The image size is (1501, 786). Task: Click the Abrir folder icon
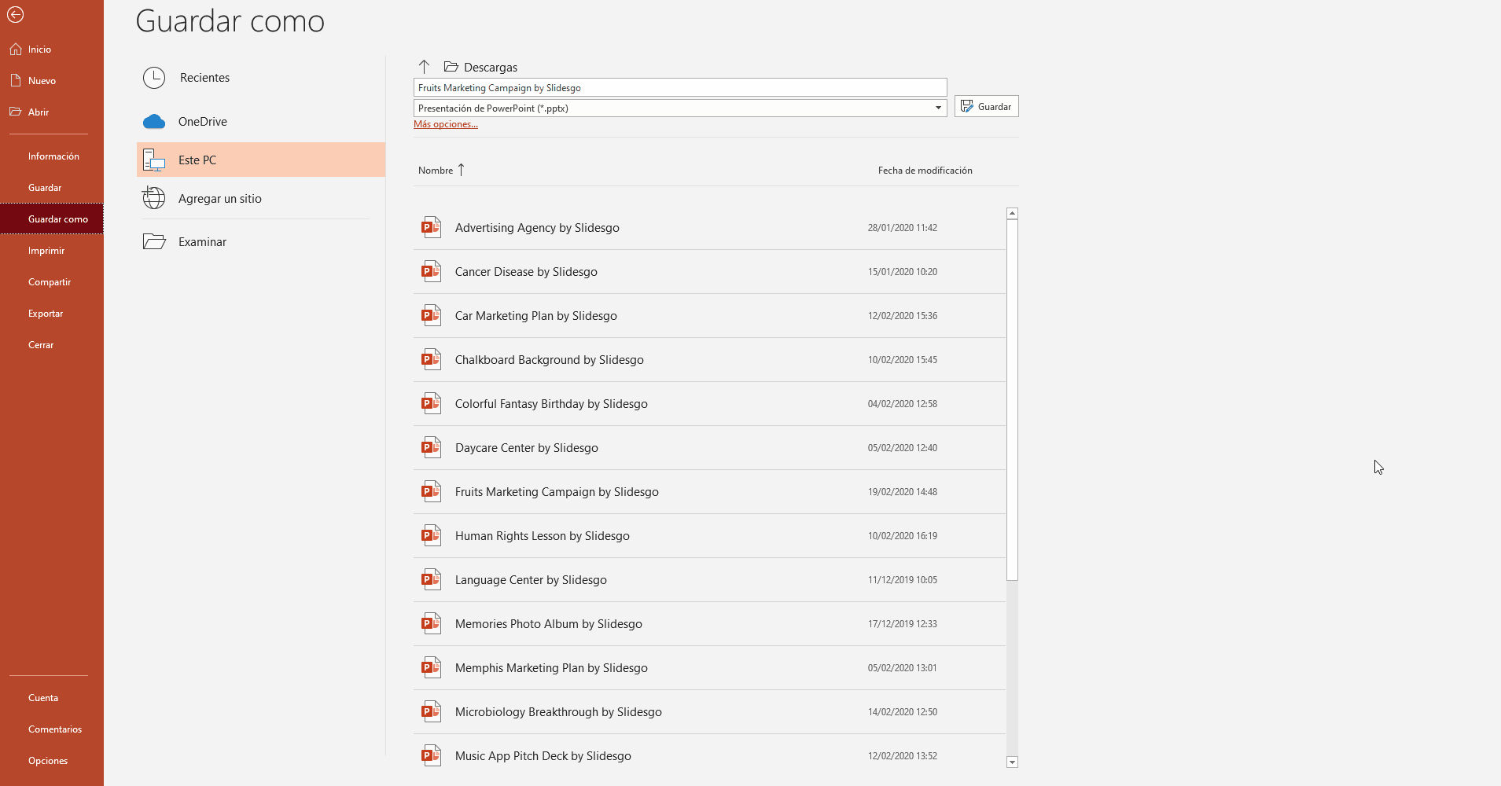coord(16,112)
